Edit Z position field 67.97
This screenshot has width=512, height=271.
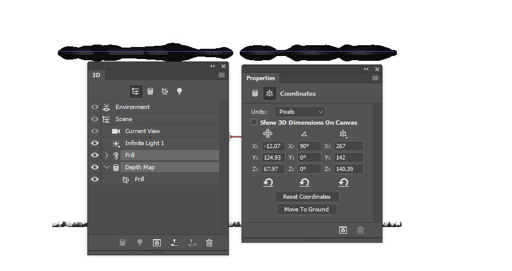(273, 169)
